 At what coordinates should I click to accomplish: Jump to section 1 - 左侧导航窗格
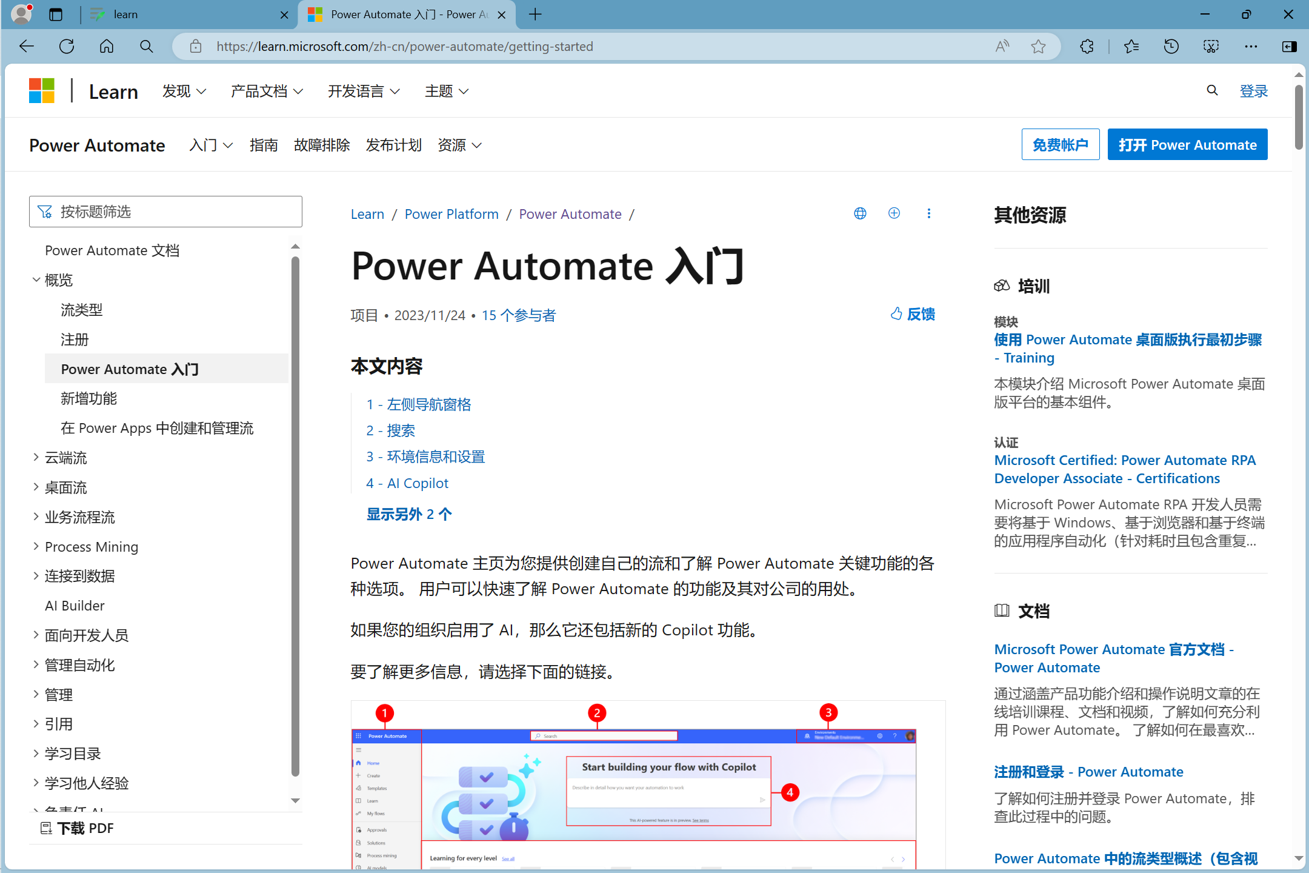(x=418, y=404)
